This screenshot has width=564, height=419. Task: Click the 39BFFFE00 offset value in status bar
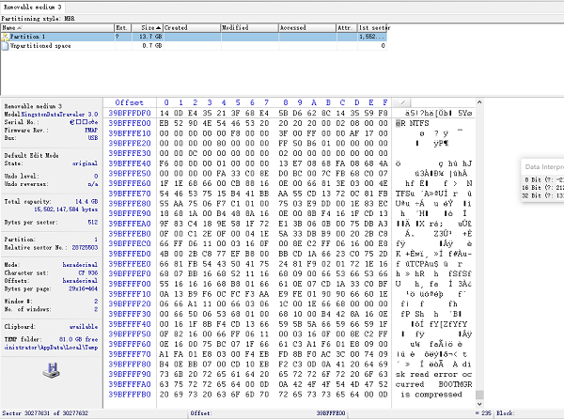[331, 413]
